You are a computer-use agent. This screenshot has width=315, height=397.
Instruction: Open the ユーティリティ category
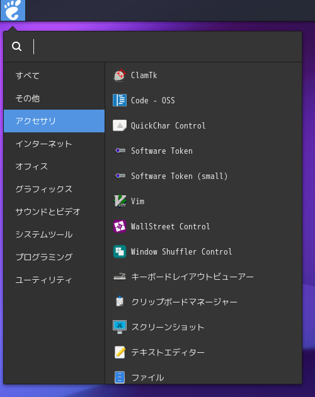(x=54, y=280)
